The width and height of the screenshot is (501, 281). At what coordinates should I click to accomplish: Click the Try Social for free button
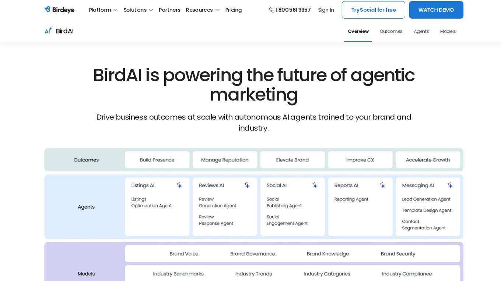[374, 10]
